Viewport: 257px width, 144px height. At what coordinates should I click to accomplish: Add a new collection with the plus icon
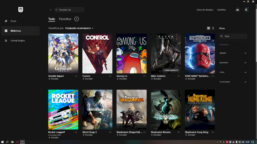76,19
